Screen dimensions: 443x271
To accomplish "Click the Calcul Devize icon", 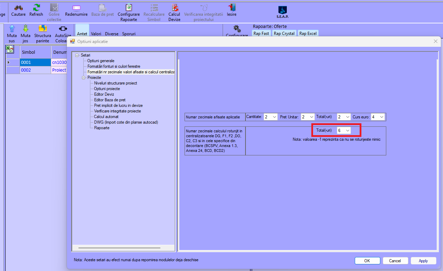I will [x=174, y=8].
